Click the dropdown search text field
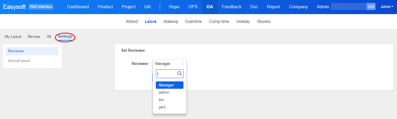397x119 pixels. (x=166, y=74)
